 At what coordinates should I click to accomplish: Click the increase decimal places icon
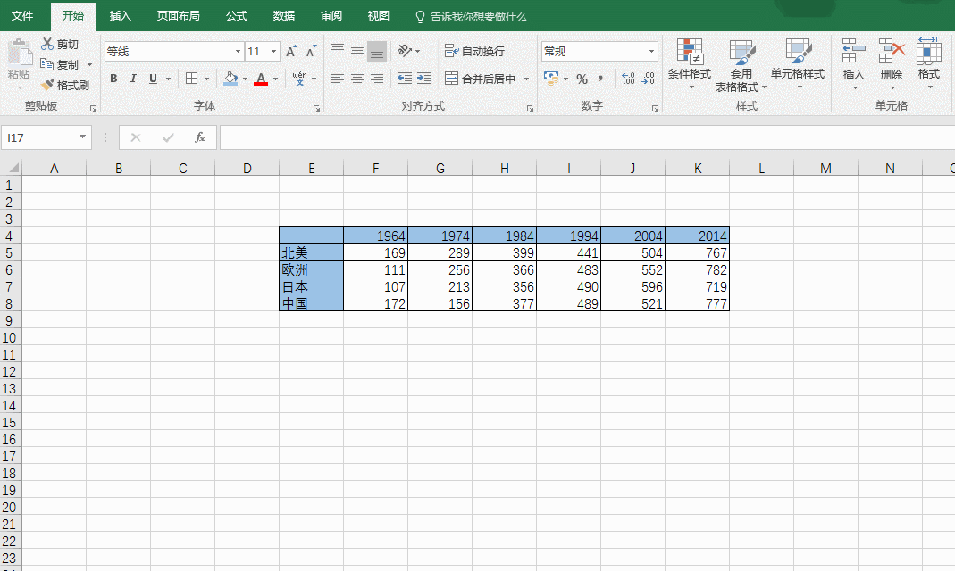click(627, 79)
